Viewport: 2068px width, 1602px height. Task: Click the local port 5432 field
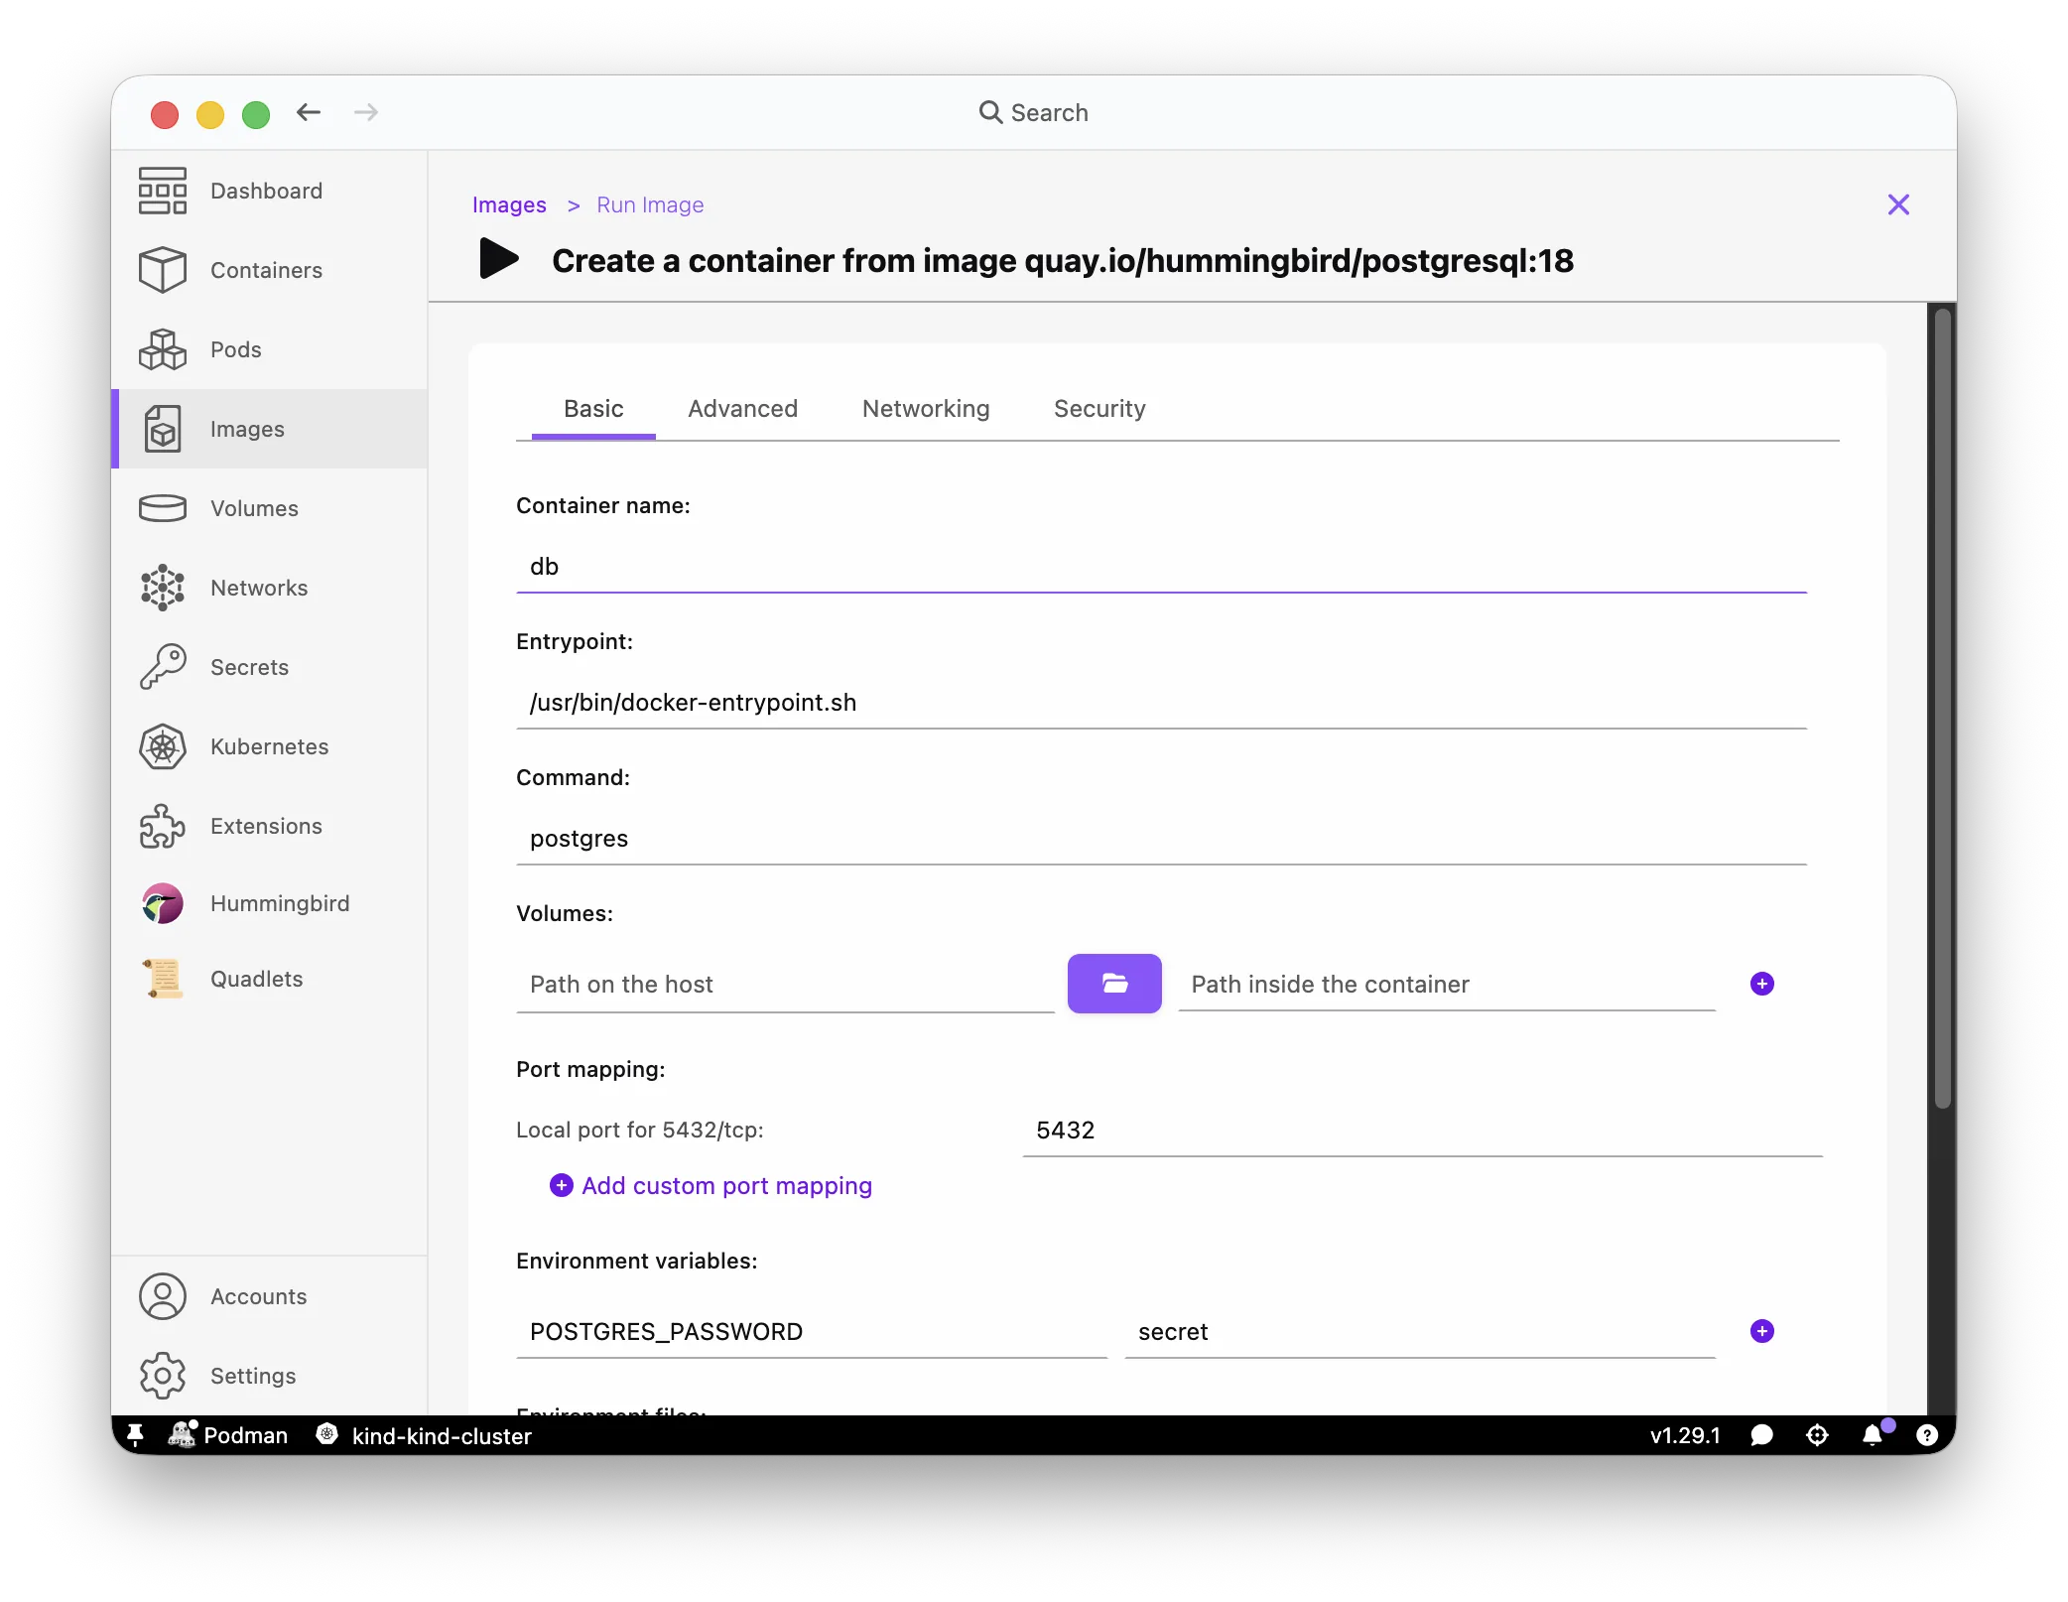point(1422,1130)
